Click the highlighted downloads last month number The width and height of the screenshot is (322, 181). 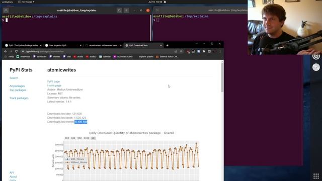81,122
